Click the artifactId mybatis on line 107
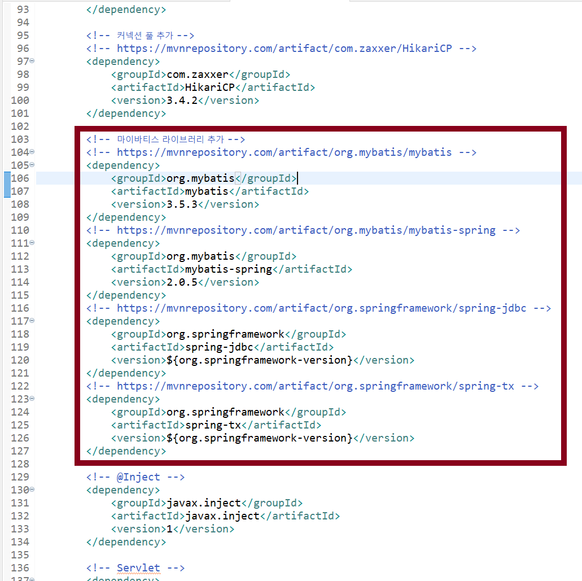The image size is (582, 581). tap(207, 191)
